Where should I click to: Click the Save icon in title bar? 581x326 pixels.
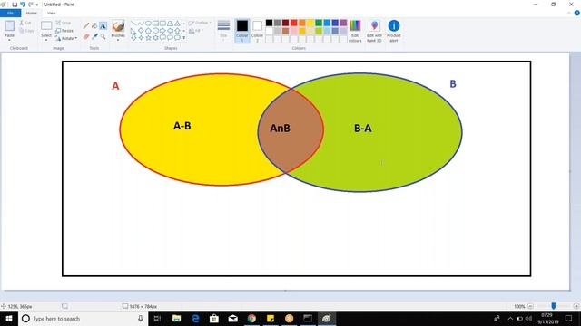coord(15,5)
